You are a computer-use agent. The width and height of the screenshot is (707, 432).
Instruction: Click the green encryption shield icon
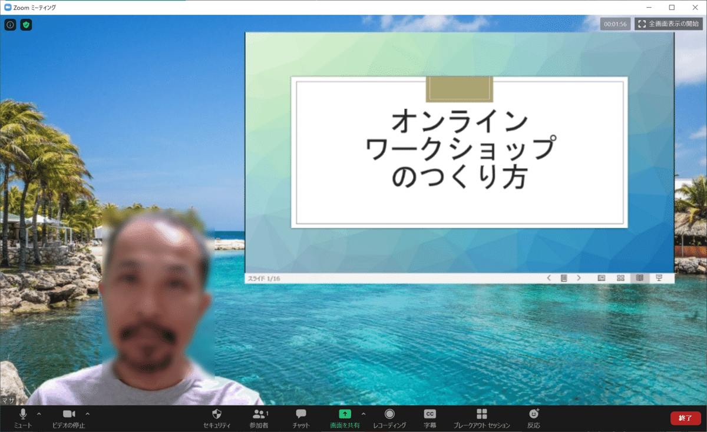click(x=26, y=25)
